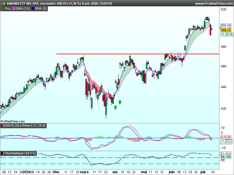Click the 91,904 stochastic value label
This screenshot has width=234, height=175.
[x=226, y=153]
